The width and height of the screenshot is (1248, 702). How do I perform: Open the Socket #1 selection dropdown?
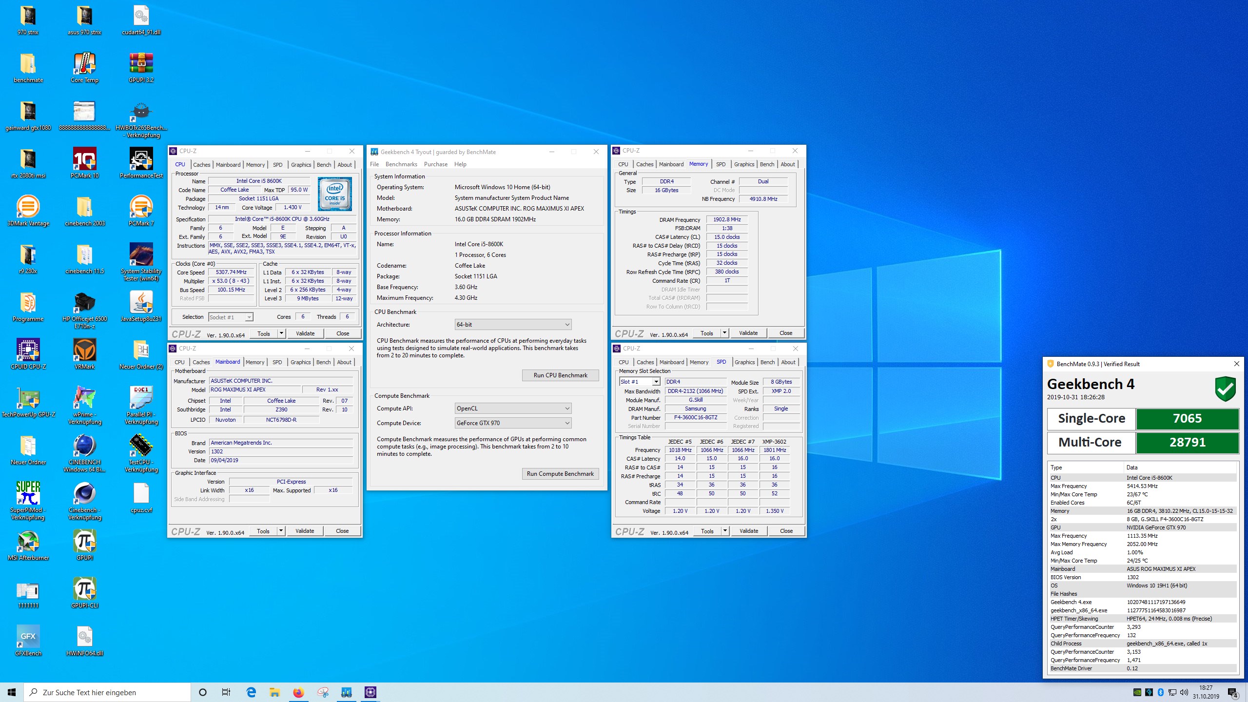click(231, 317)
